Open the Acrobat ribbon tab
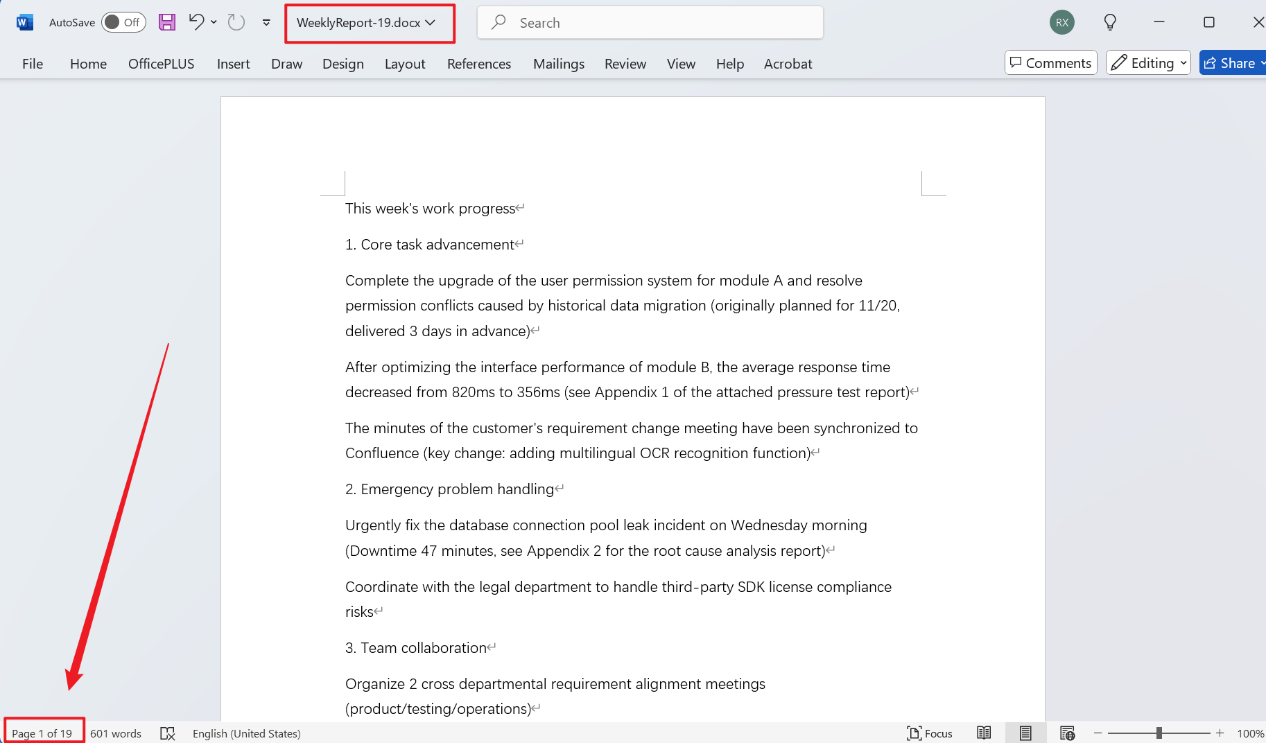 (x=788, y=63)
